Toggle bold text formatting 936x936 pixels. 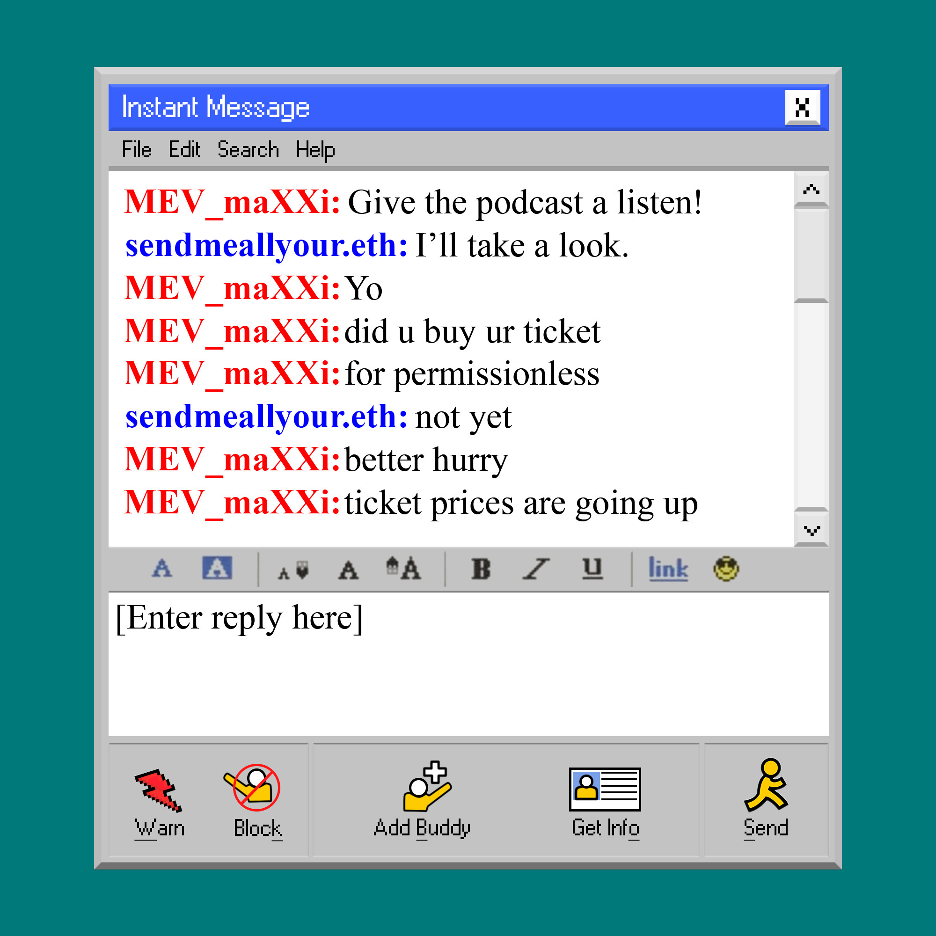482,569
